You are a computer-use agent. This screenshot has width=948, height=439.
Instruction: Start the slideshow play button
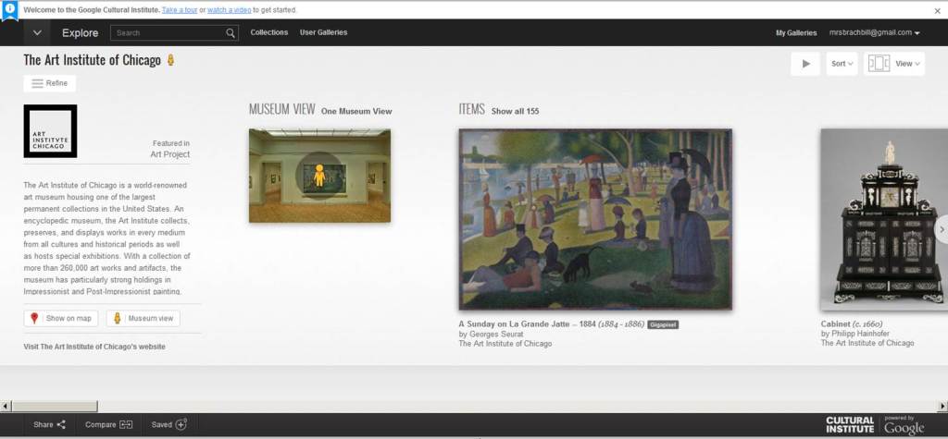[805, 64]
